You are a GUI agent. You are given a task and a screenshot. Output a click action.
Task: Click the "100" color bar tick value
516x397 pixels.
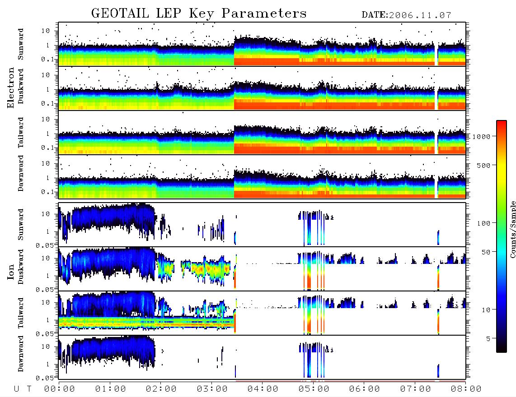pyautogui.click(x=483, y=223)
